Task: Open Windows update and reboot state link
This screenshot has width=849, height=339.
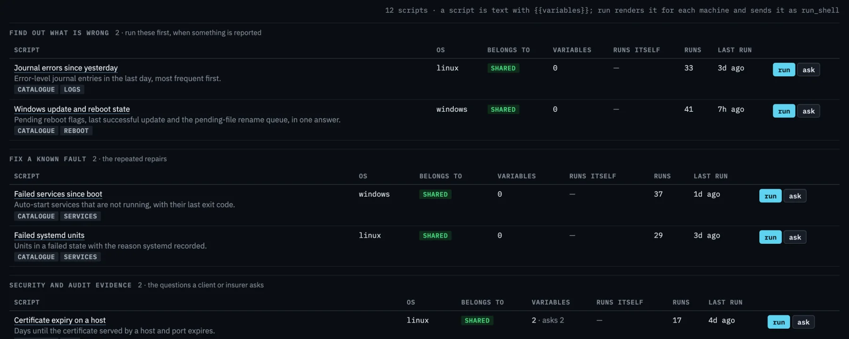Action: click(72, 109)
